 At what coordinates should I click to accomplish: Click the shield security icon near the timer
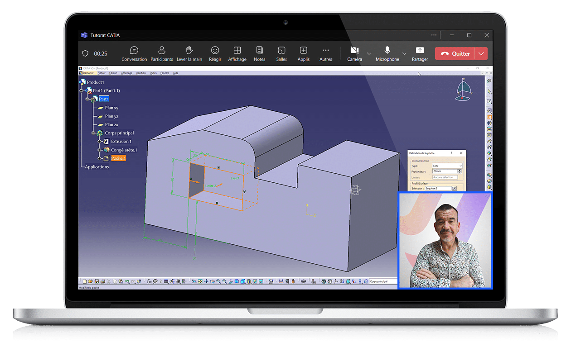[x=85, y=53]
